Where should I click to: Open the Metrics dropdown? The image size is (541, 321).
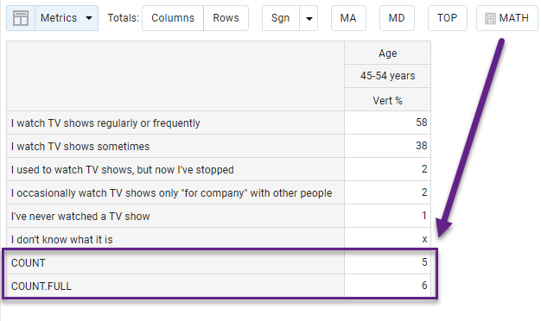click(67, 18)
